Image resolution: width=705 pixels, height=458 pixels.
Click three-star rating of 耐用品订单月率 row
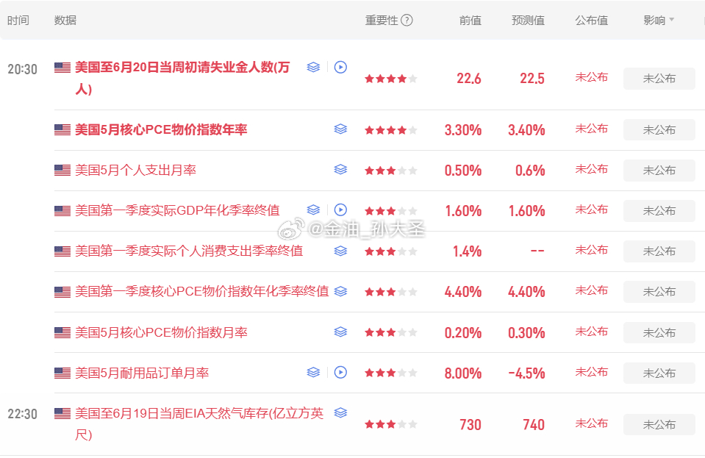pos(390,373)
